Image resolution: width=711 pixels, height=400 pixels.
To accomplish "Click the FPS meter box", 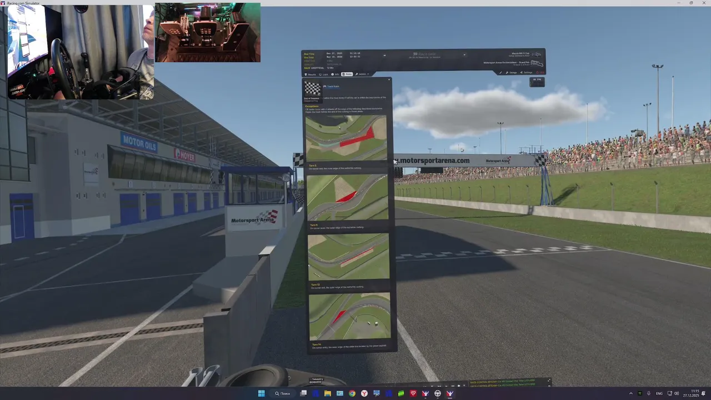I will [x=537, y=82].
